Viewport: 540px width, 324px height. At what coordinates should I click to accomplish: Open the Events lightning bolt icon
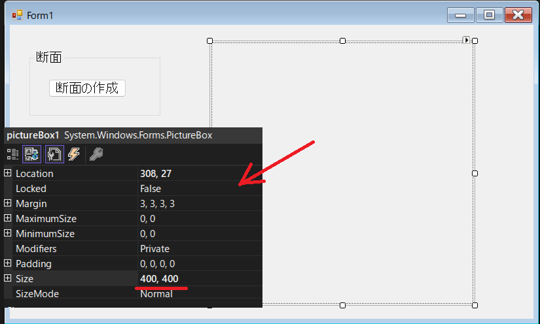pos(74,154)
